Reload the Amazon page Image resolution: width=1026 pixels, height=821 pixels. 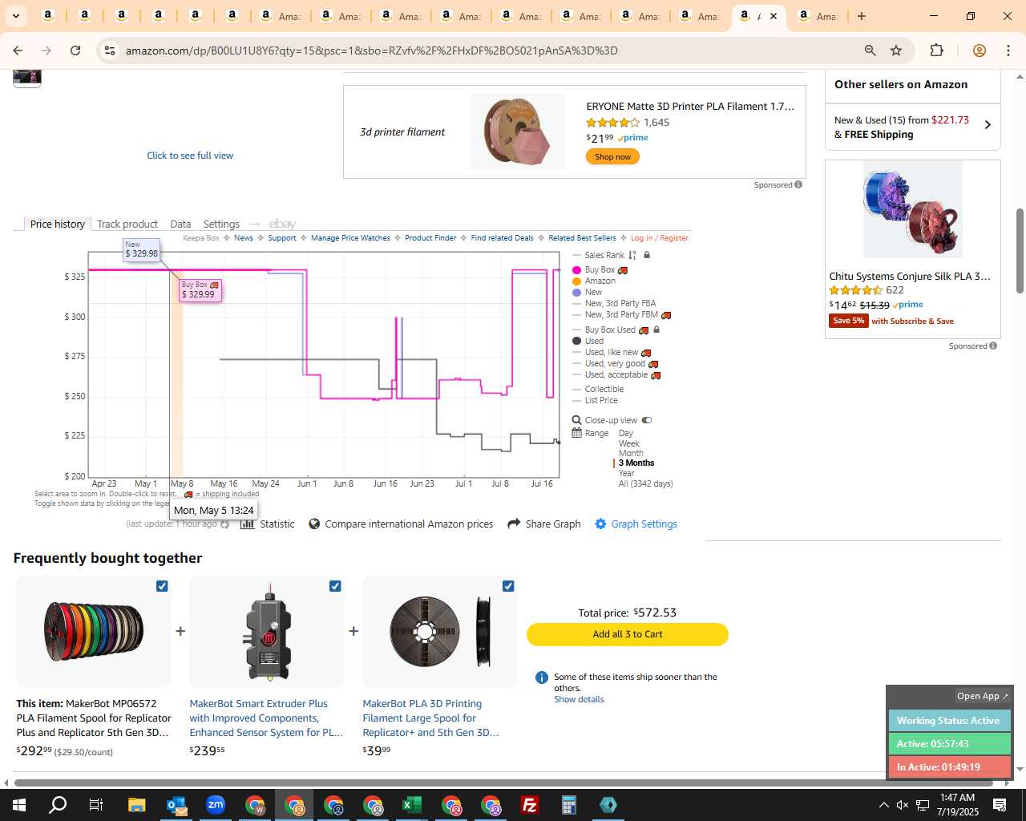[x=75, y=51]
